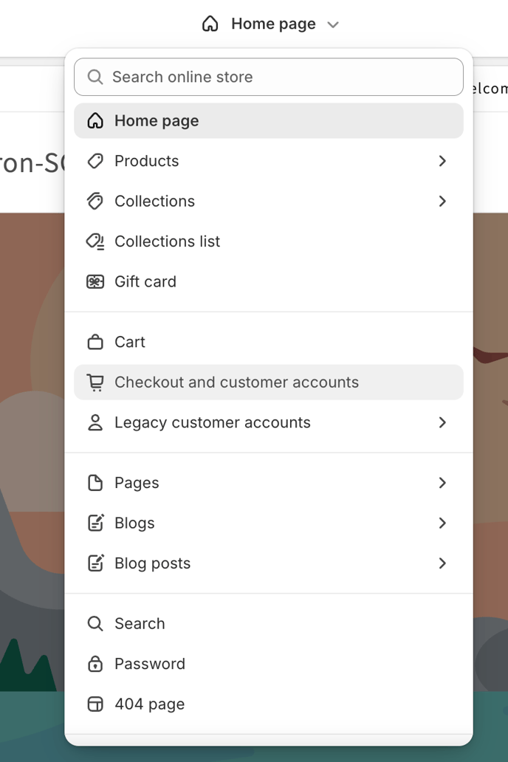508x762 pixels.
Task: Focus the Search online store field
Action: (x=269, y=77)
